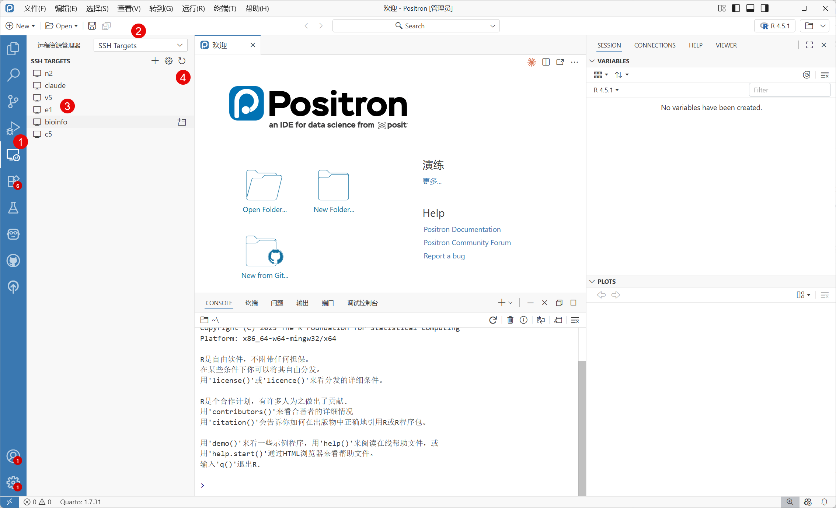Viewport: 836px width, 508px height.
Task: Open the R 4.5.1 interpreter selector
Action: (x=775, y=26)
